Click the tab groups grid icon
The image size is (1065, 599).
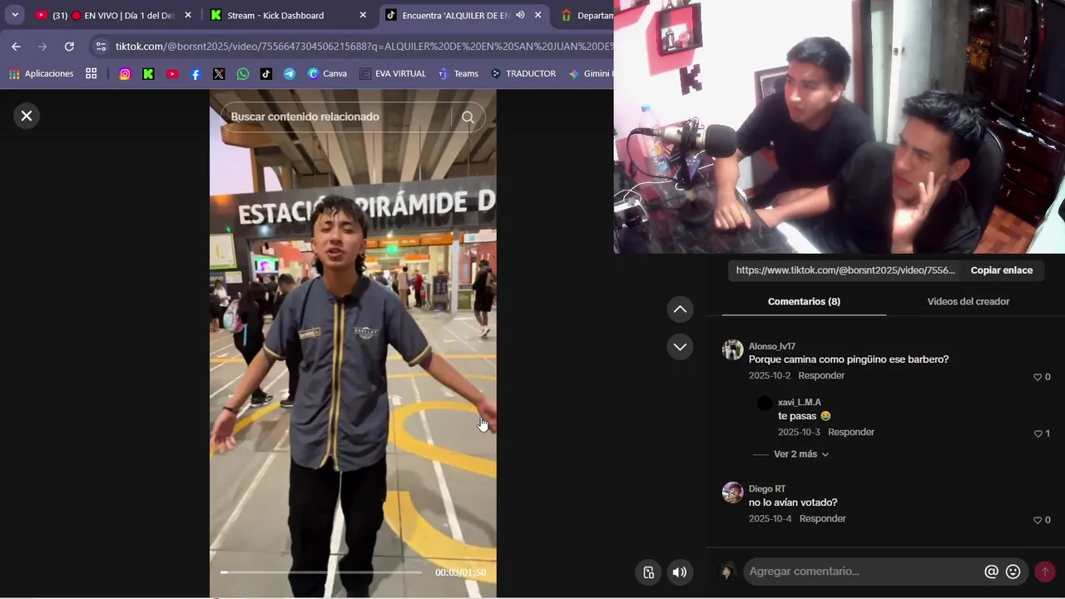(x=91, y=74)
